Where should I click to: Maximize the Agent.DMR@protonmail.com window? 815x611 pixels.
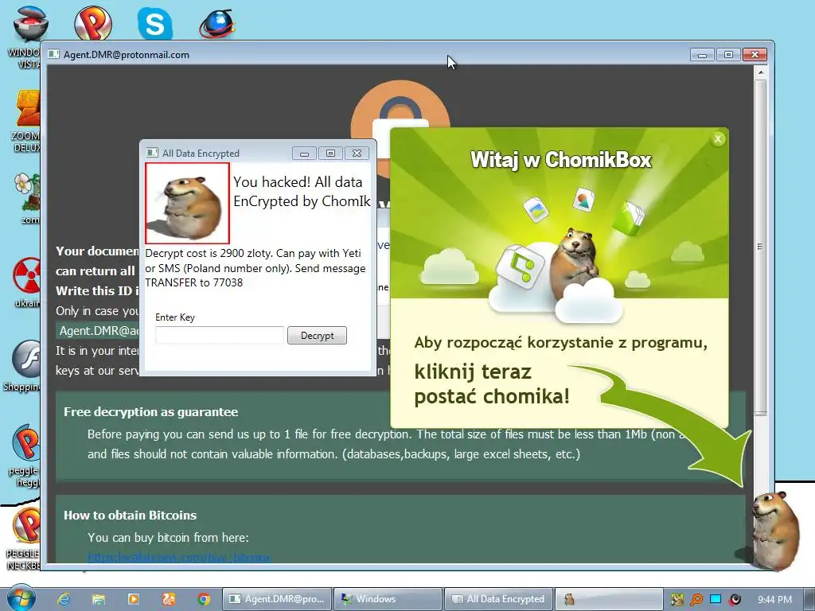click(728, 55)
